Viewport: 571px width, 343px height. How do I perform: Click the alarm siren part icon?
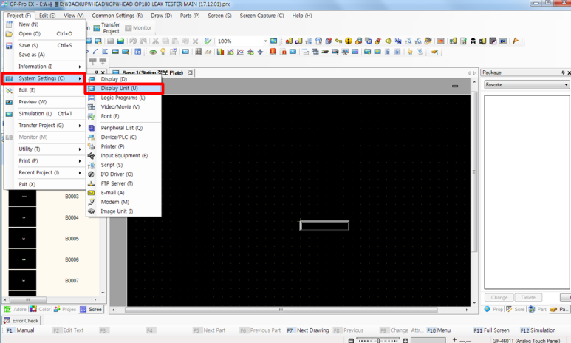pyautogui.click(x=273, y=52)
